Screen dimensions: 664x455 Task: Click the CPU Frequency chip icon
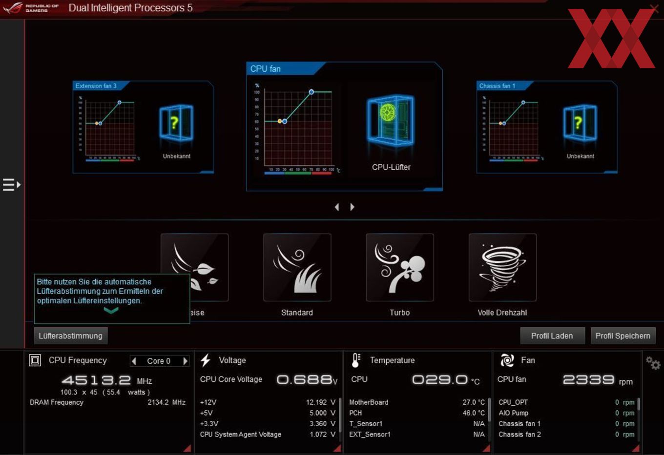click(35, 360)
